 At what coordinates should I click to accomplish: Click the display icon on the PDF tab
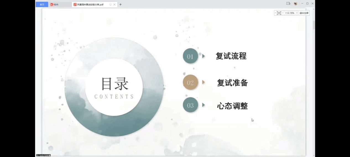click(x=111, y=4)
